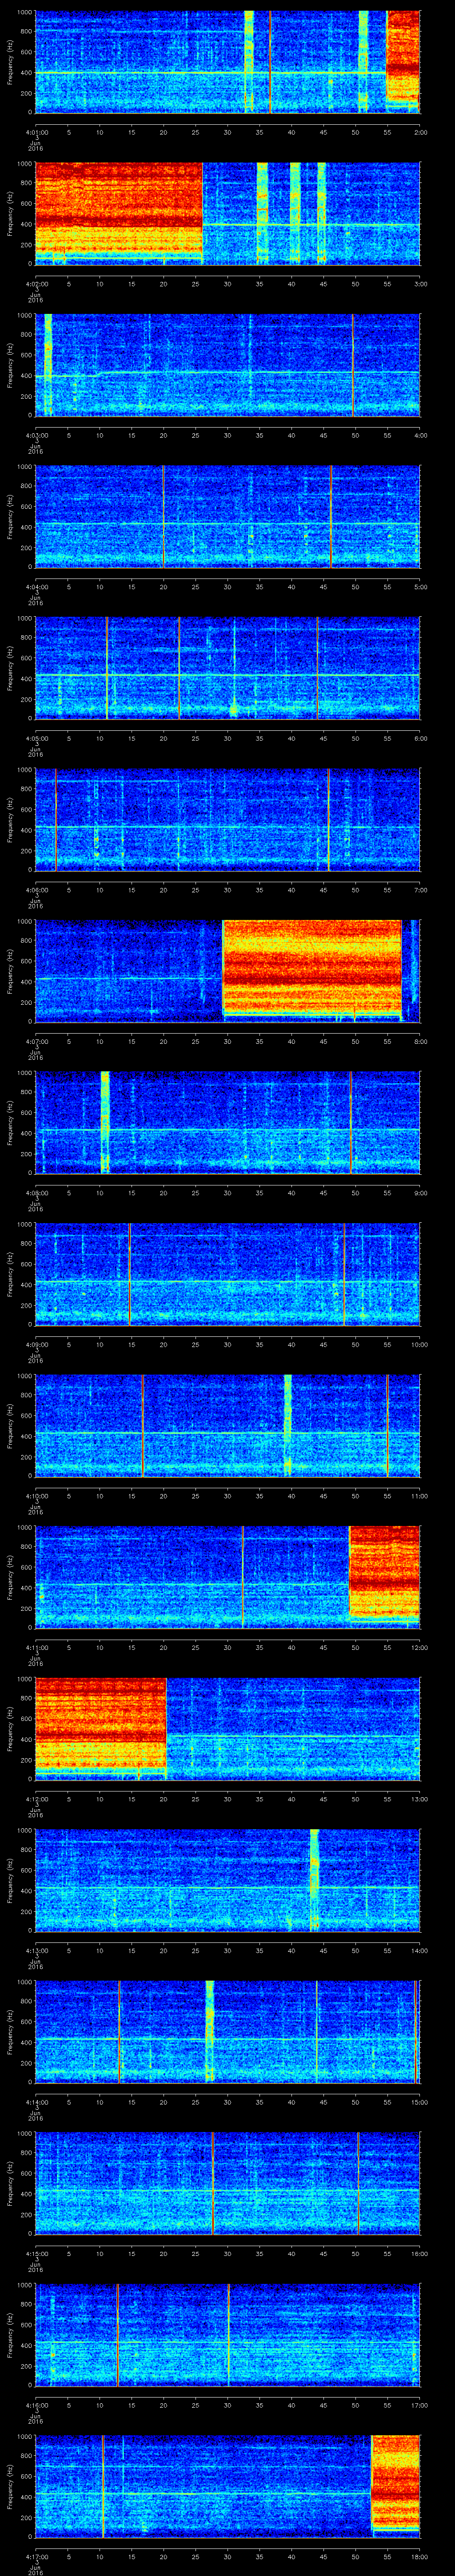Image resolution: width=455 pixels, height=2576 pixels.
Task: Select the spectrogram panel starting at 4:02:00
Action: click(x=227, y=213)
